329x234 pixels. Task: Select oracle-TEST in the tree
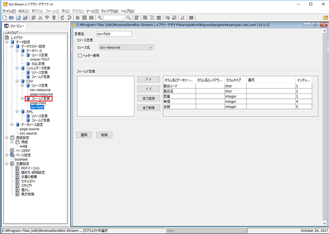click(40, 59)
